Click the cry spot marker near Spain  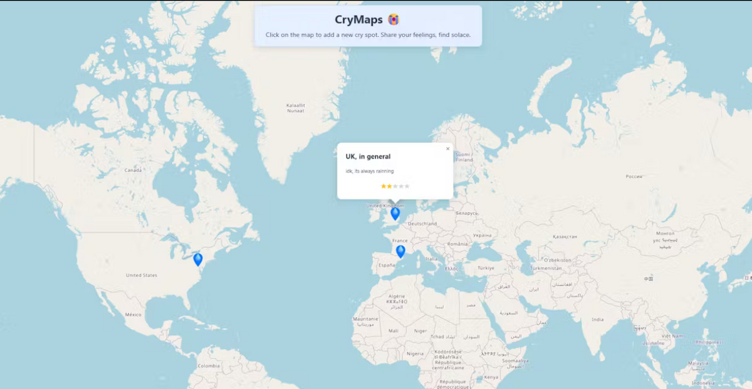[401, 250]
